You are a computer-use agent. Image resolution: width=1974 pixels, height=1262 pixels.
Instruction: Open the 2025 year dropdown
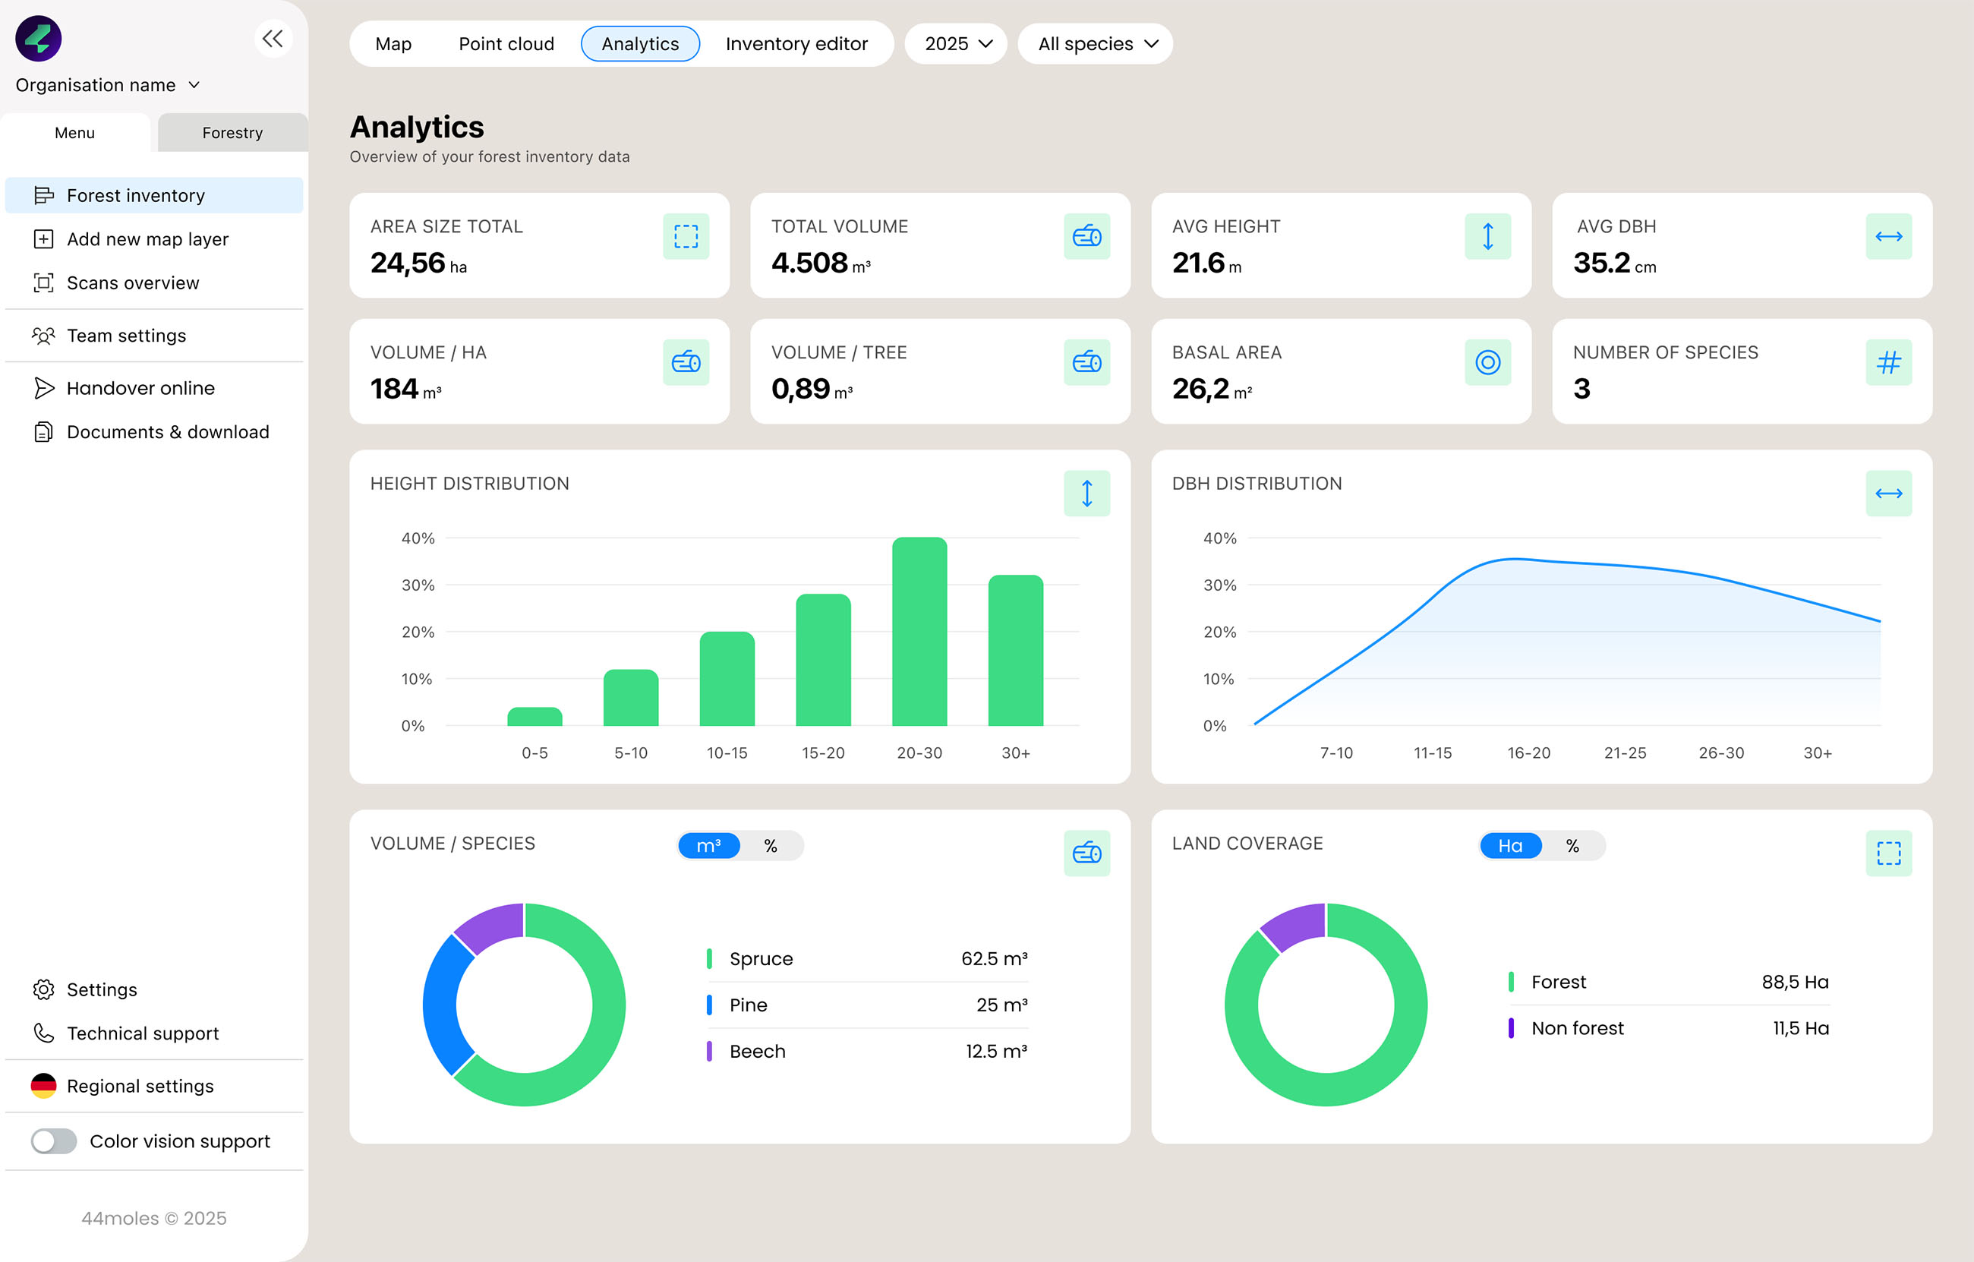pos(957,43)
